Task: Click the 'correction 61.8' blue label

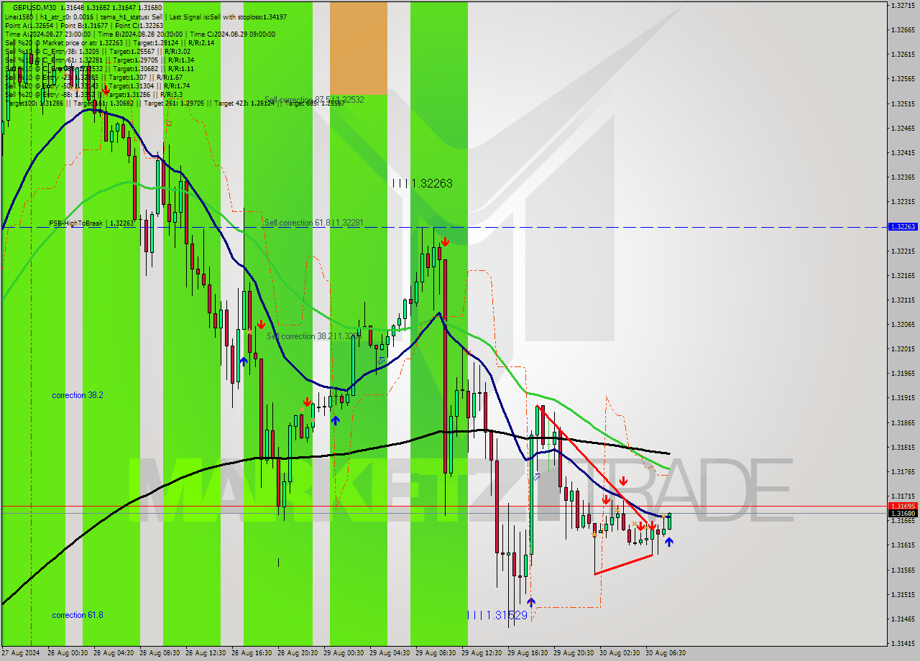Action: coord(78,615)
